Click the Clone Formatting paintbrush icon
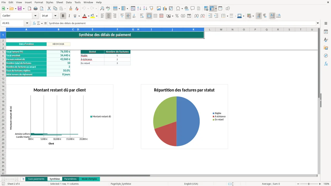Viewport: 331px width, 186px height. [71, 9]
